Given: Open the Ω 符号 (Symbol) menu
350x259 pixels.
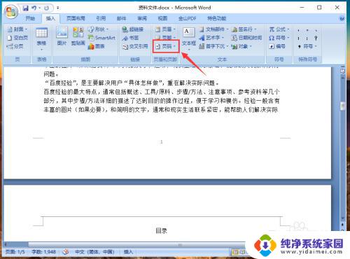Looking at the screenshot, I should 279,38.
